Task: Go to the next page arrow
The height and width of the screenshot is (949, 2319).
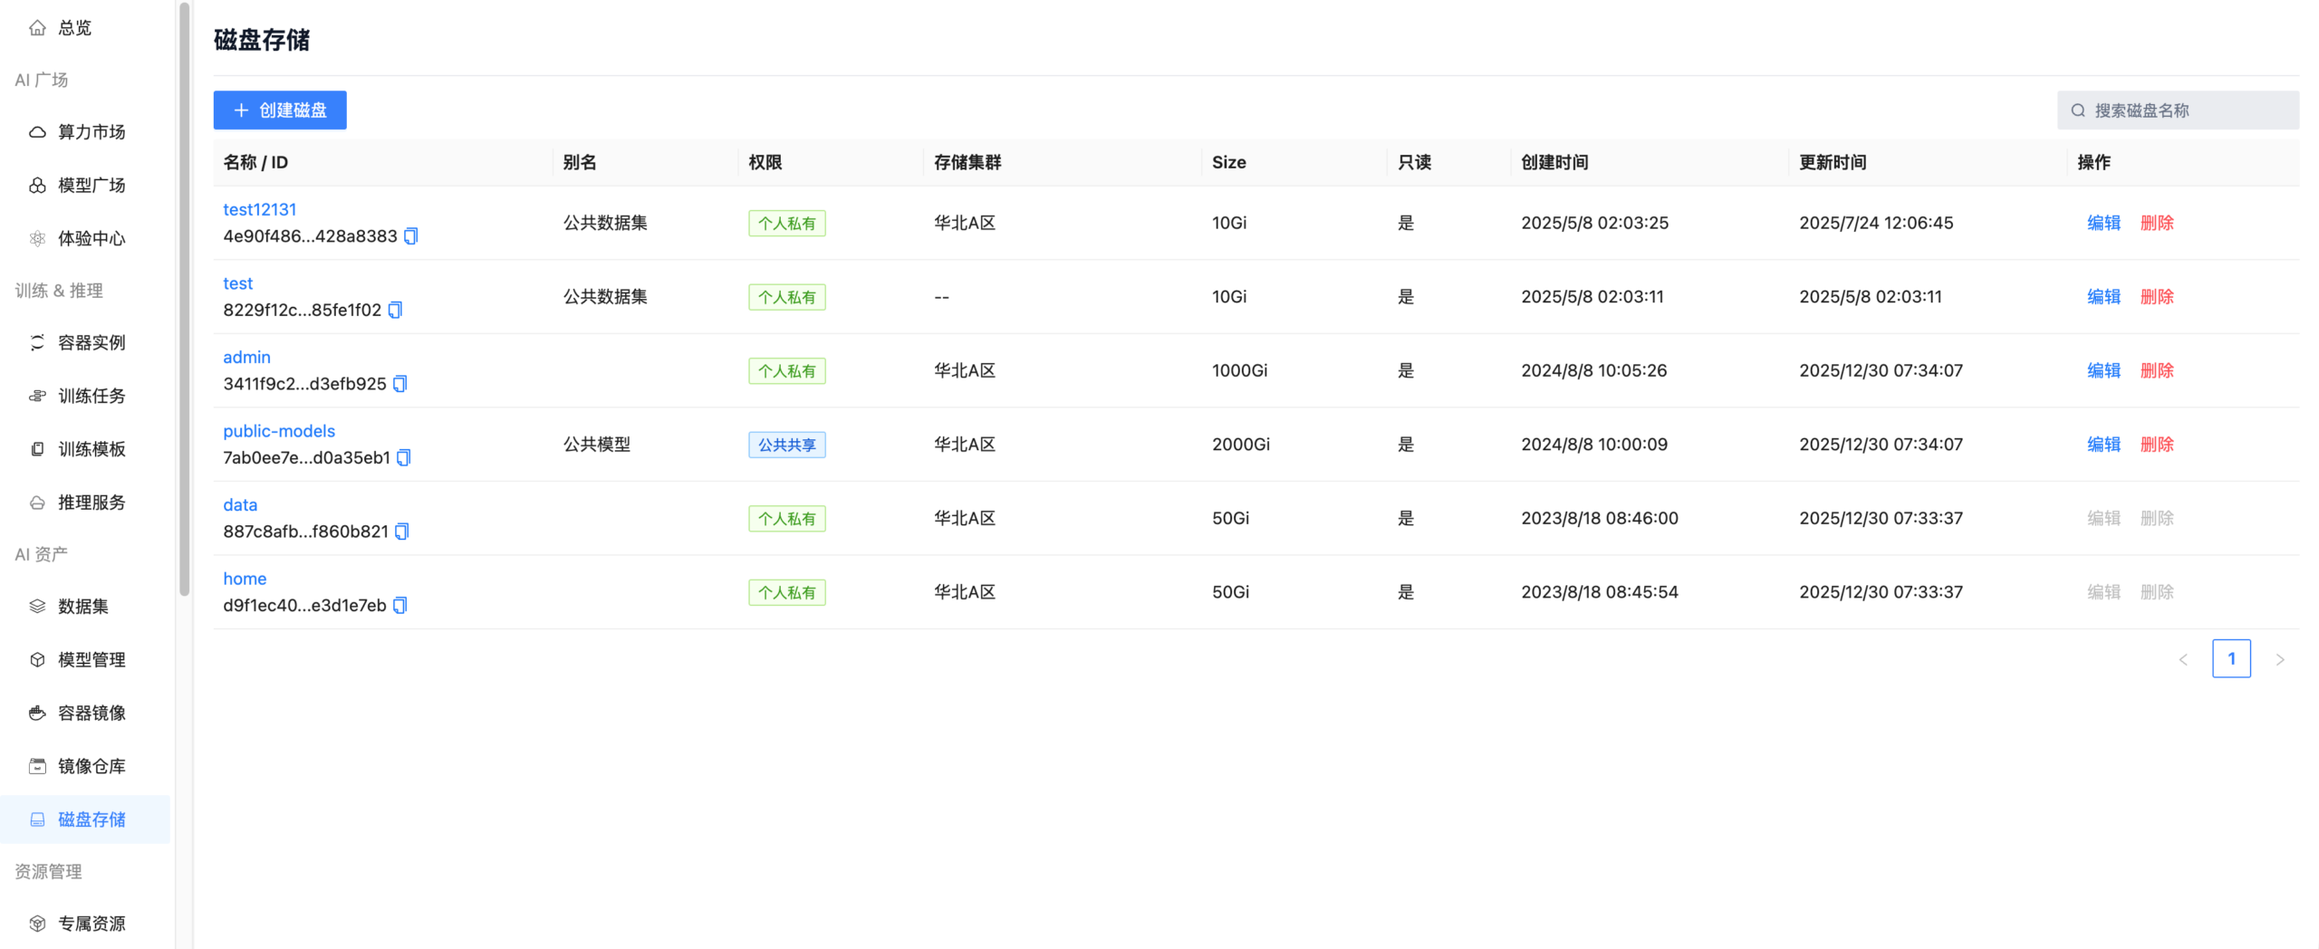Action: [x=2280, y=659]
